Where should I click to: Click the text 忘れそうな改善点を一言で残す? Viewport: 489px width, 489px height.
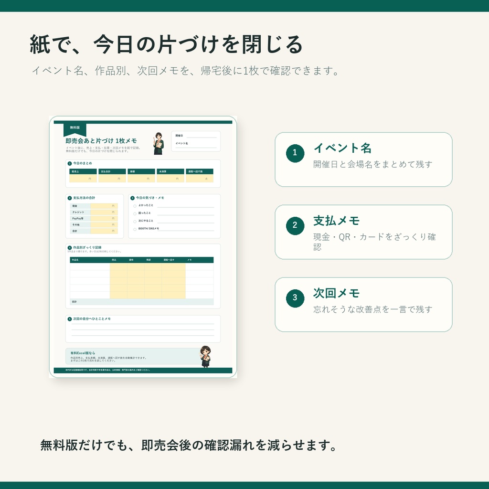(x=373, y=309)
